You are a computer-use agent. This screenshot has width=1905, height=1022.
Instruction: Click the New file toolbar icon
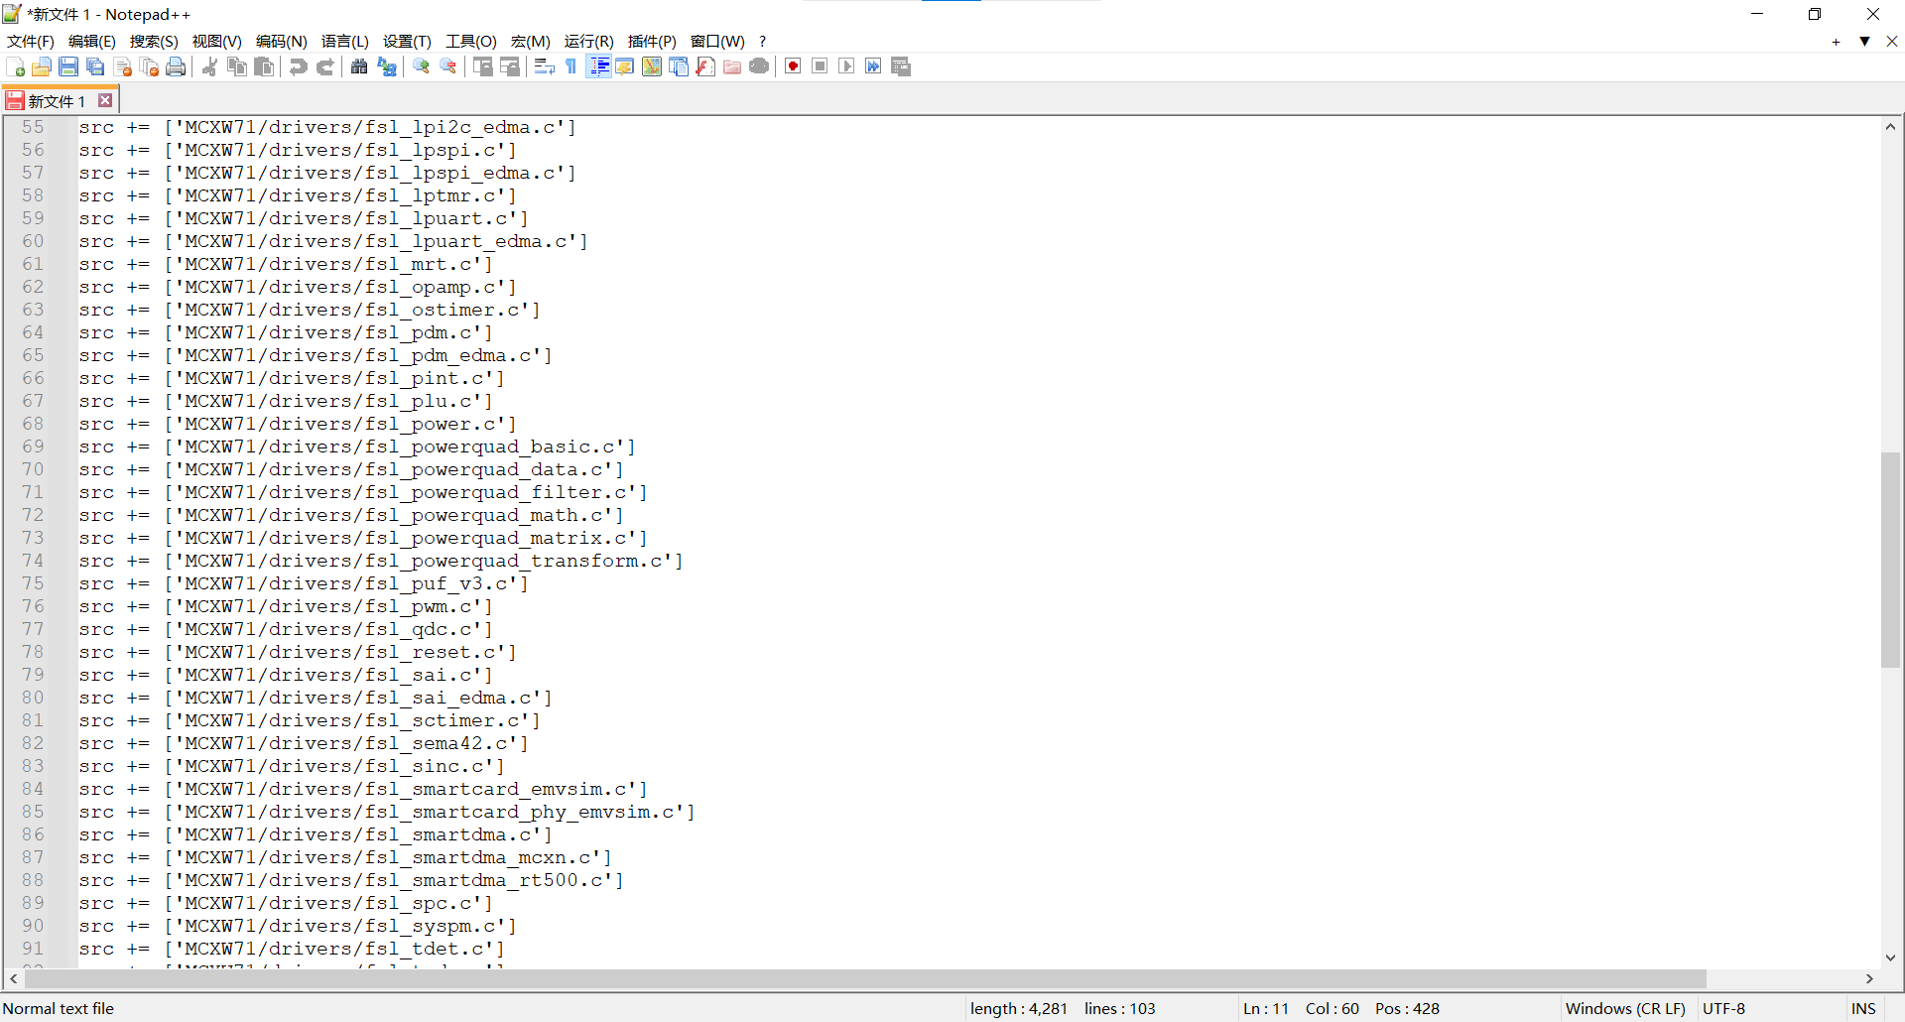pyautogui.click(x=16, y=66)
